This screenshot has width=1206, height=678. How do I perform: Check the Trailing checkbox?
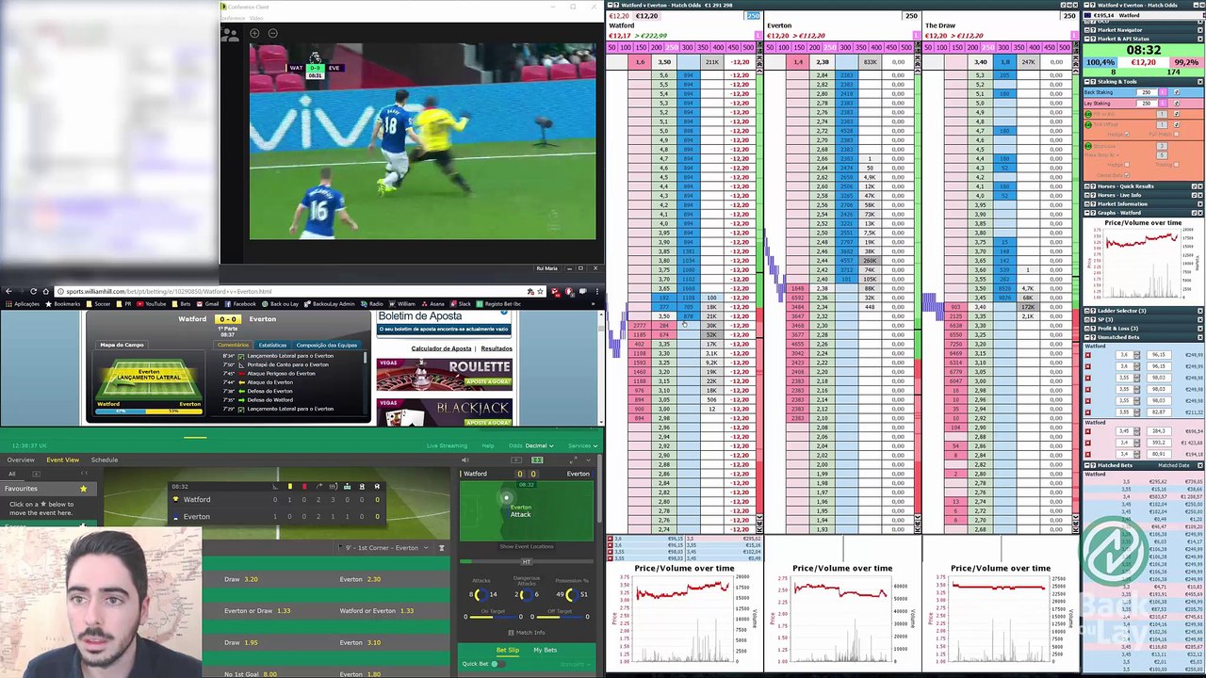(x=1176, y=165)
